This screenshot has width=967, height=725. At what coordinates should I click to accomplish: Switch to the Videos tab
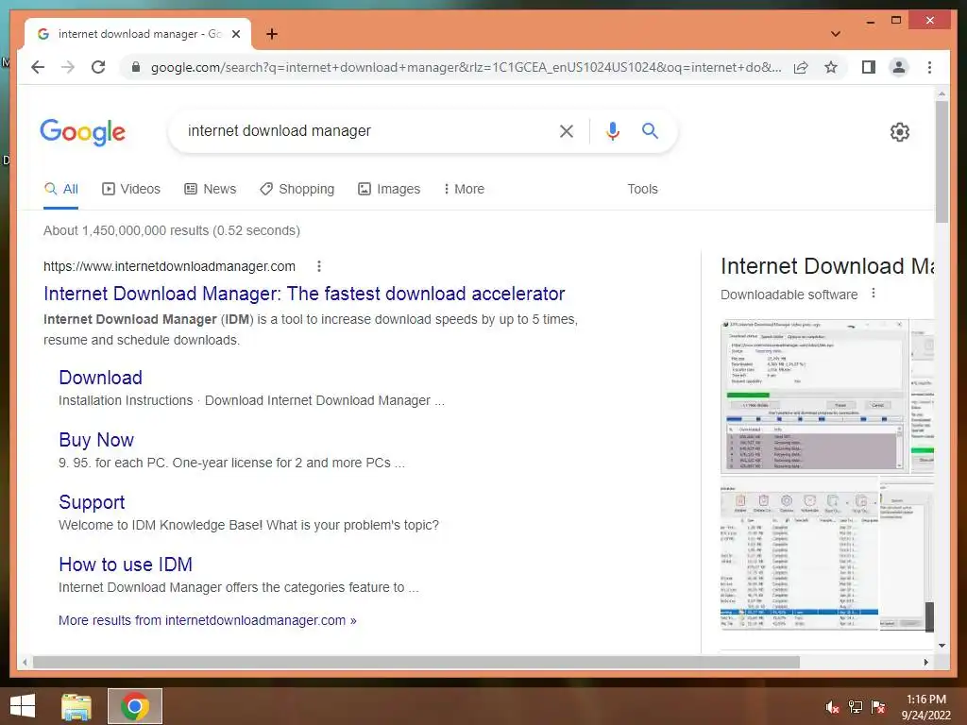[130, 189]
